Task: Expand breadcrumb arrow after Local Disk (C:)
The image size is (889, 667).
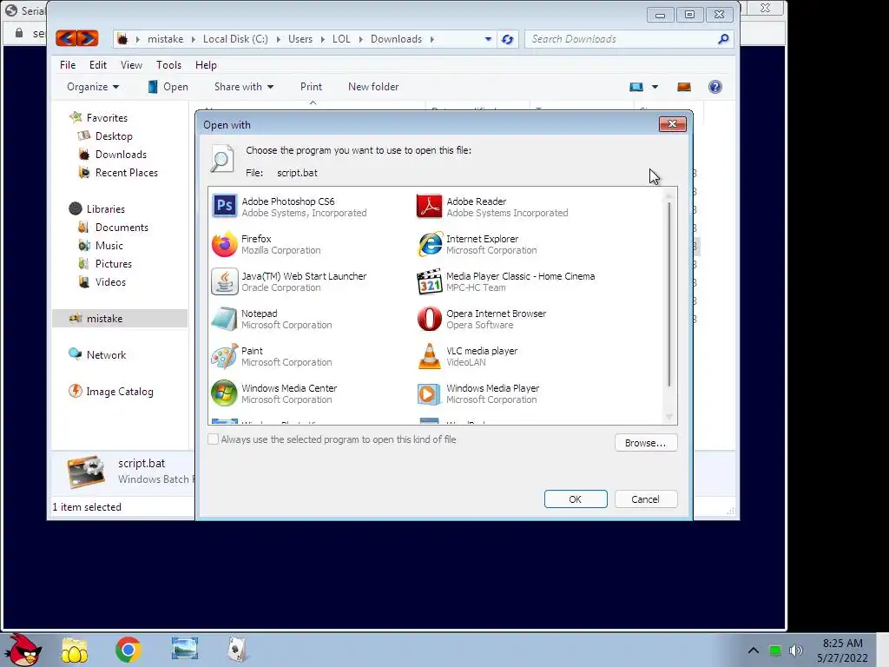Action: (278, 39)
